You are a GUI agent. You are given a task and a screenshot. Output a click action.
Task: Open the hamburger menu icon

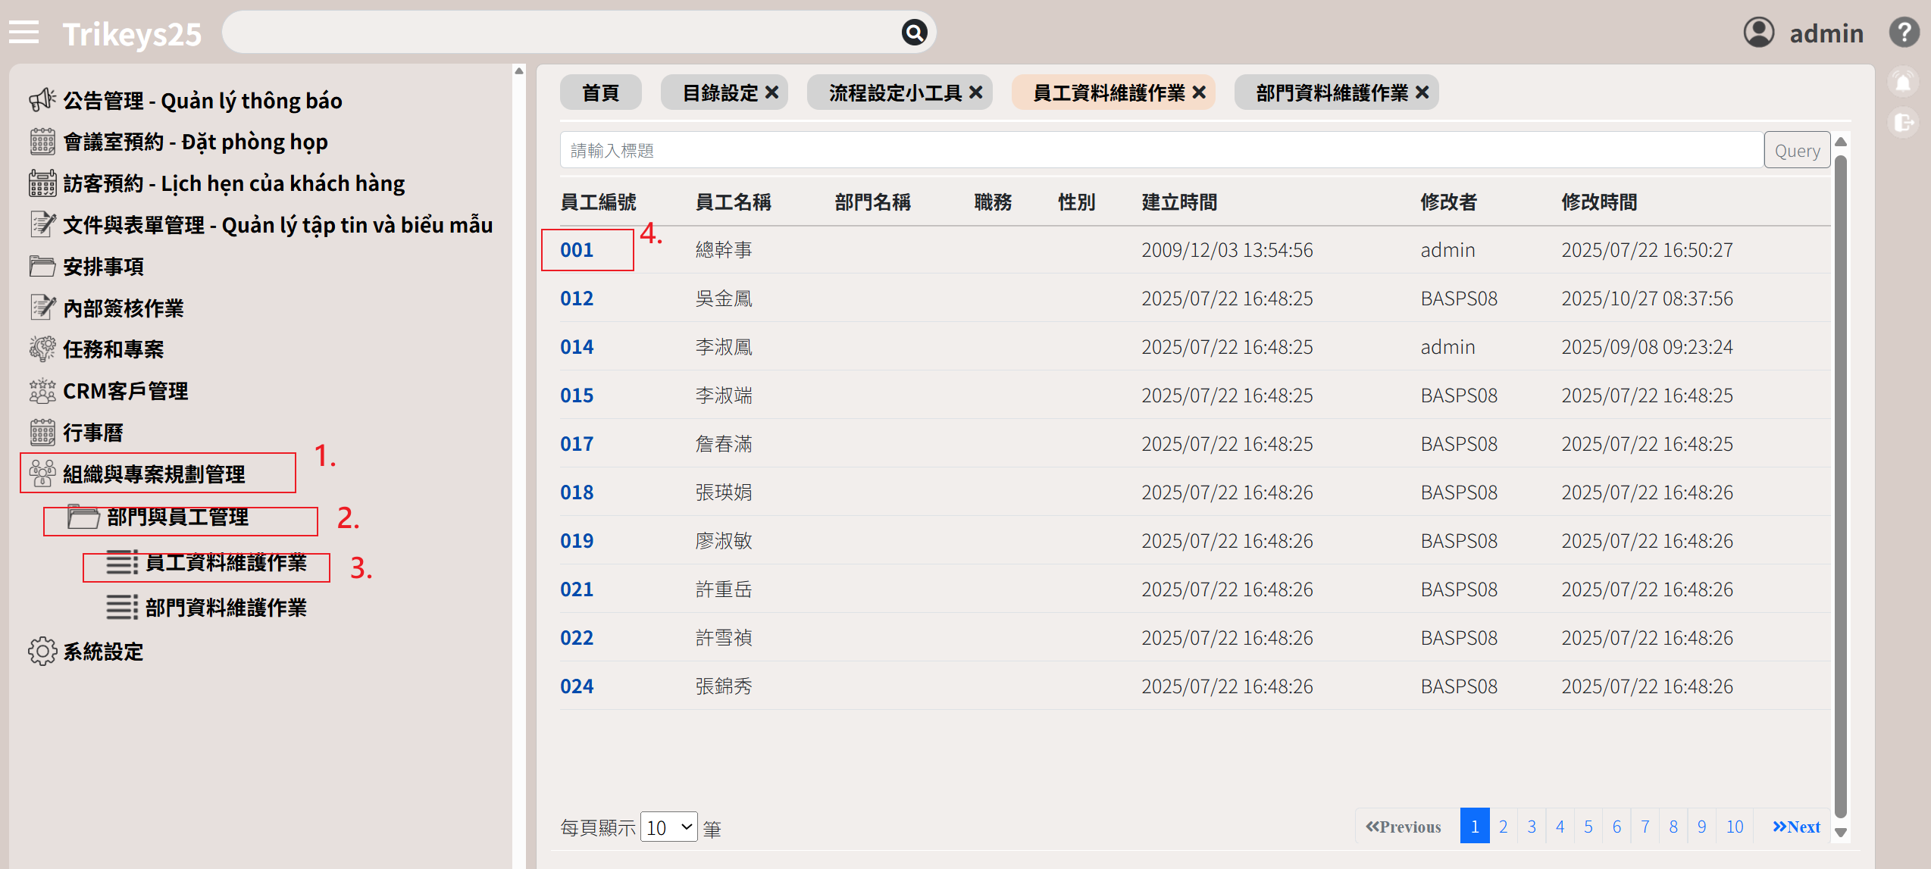pyautogui.click(x=23, y=33)
